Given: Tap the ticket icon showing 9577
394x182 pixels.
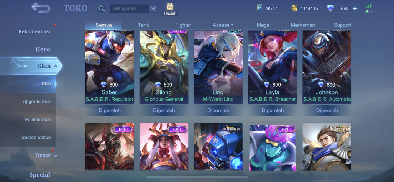Looking at the screenshot, I should coord(259,8).
